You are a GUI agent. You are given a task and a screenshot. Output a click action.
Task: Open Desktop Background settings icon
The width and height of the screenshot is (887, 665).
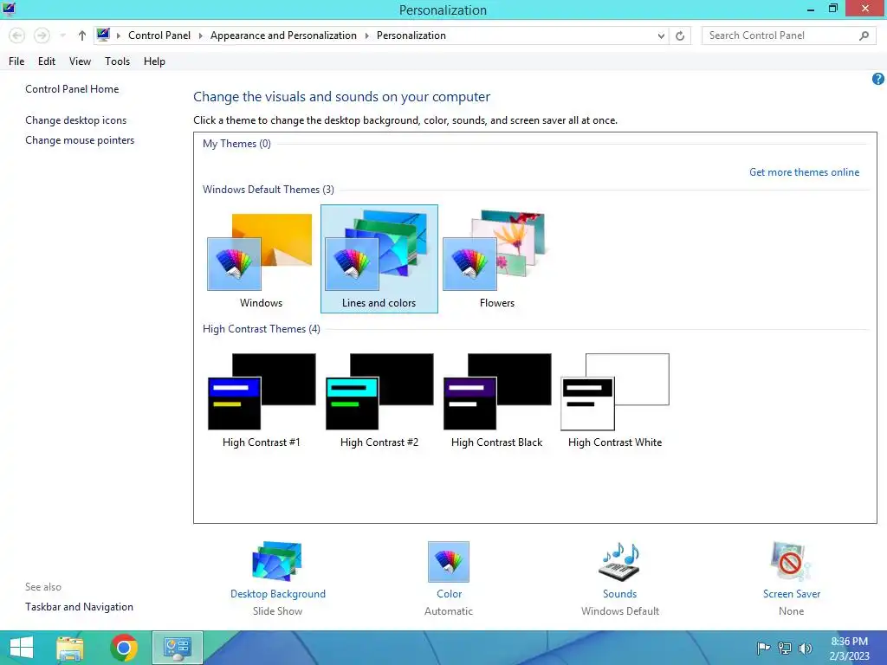click(x=277, y=561)
